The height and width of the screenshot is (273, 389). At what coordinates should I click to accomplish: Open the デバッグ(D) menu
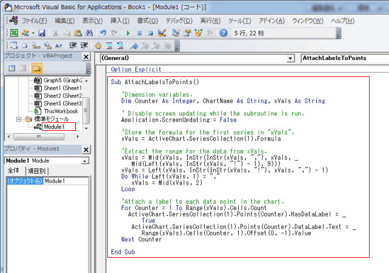[178, 20]
